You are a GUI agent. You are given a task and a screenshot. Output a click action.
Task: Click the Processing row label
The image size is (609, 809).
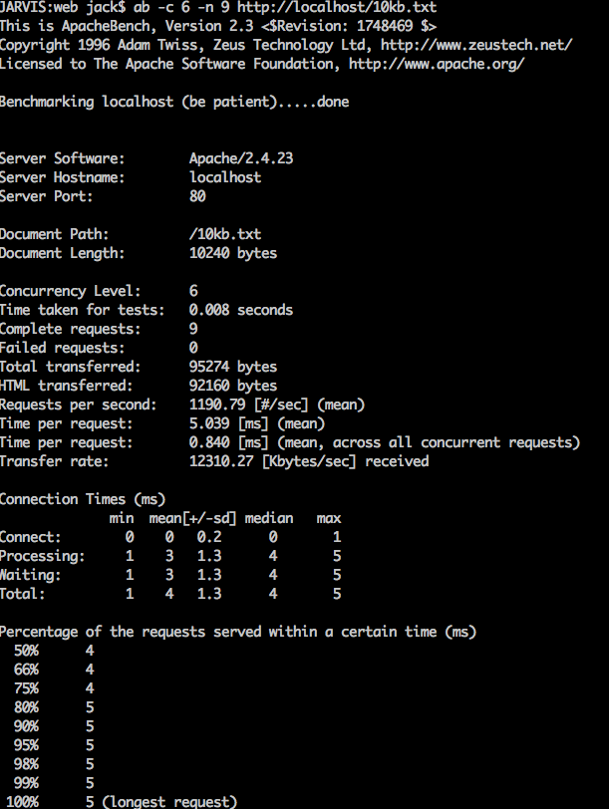(x=42, y=556)
